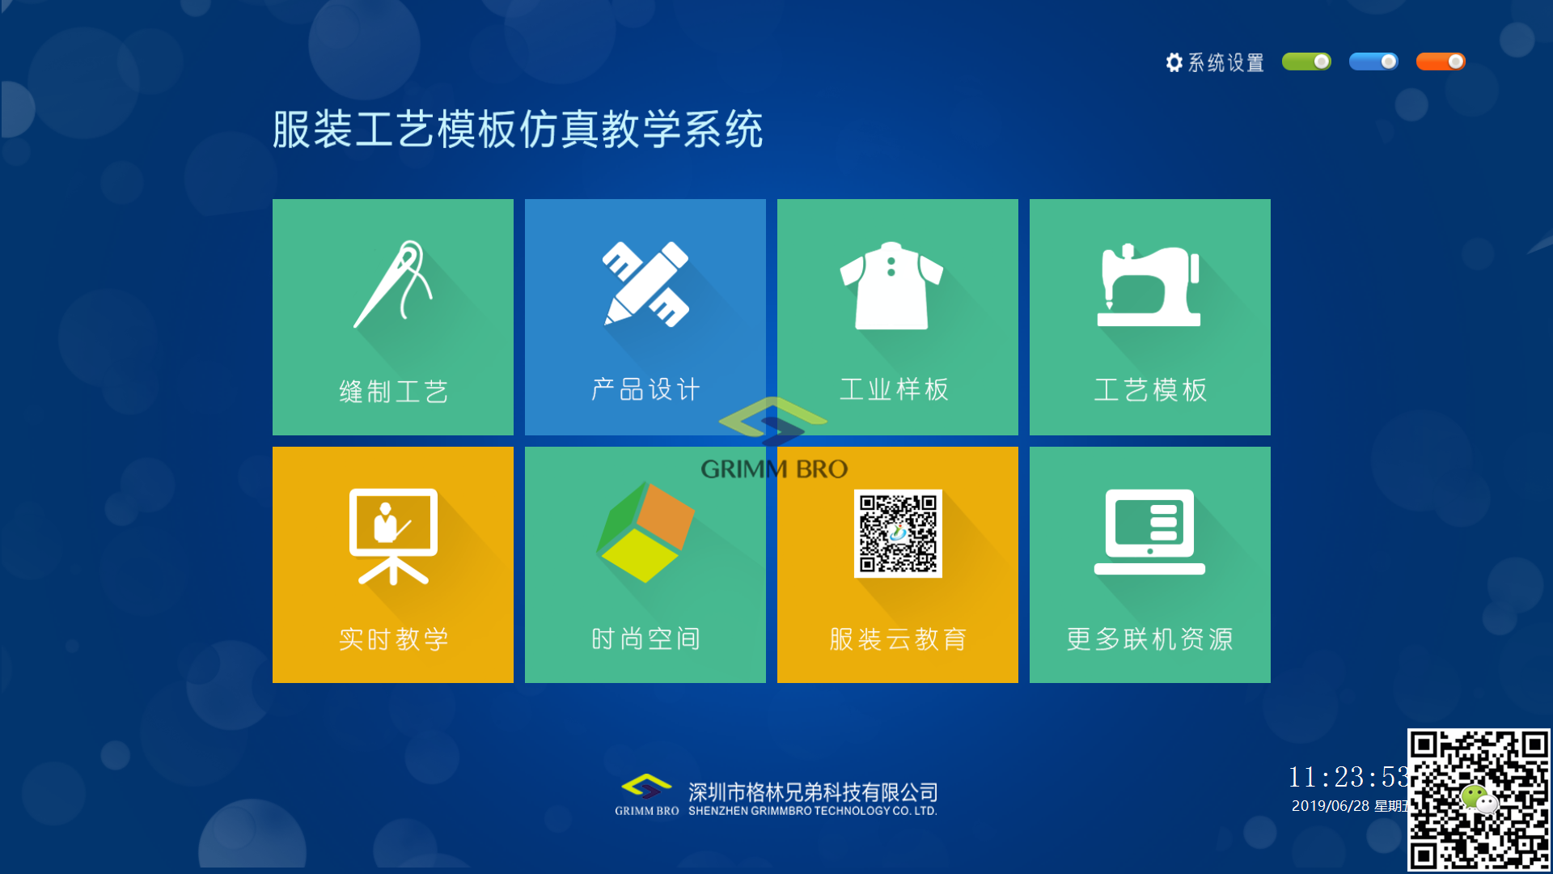Toggle the blue switch in system settings

pos(1373,61)
